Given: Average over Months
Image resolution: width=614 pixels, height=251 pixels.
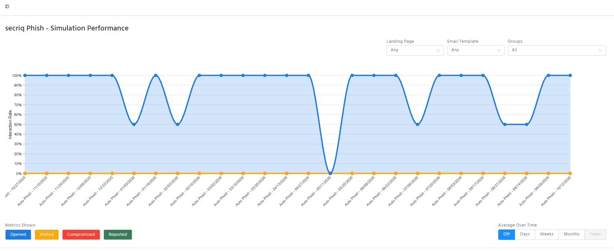Looking at the screenshot, I should [571, 234].
